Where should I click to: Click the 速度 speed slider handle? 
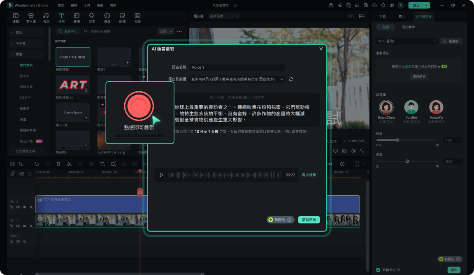(x=397, y=140)
